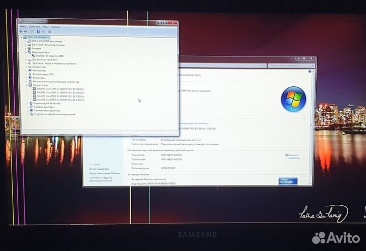Click the address bar refresh button in System window
The image size is (366, 251).
(264, 66)
